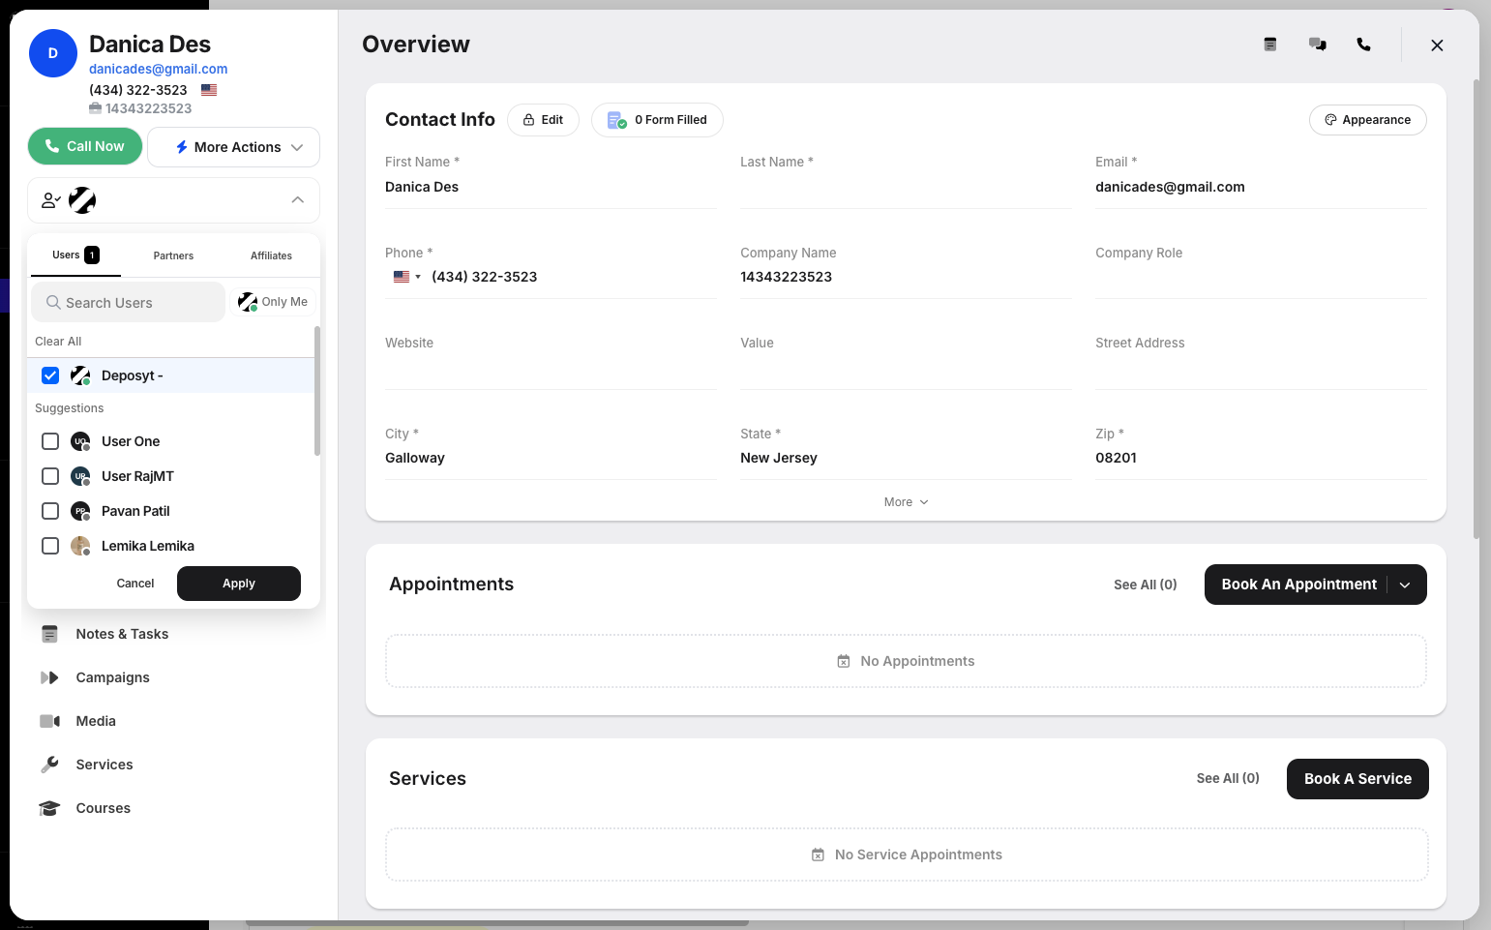Screen dimensions: 1491x930
Task: Click the US flag beside header phone number
Action: pyautogui.click(x=209, y=90)
